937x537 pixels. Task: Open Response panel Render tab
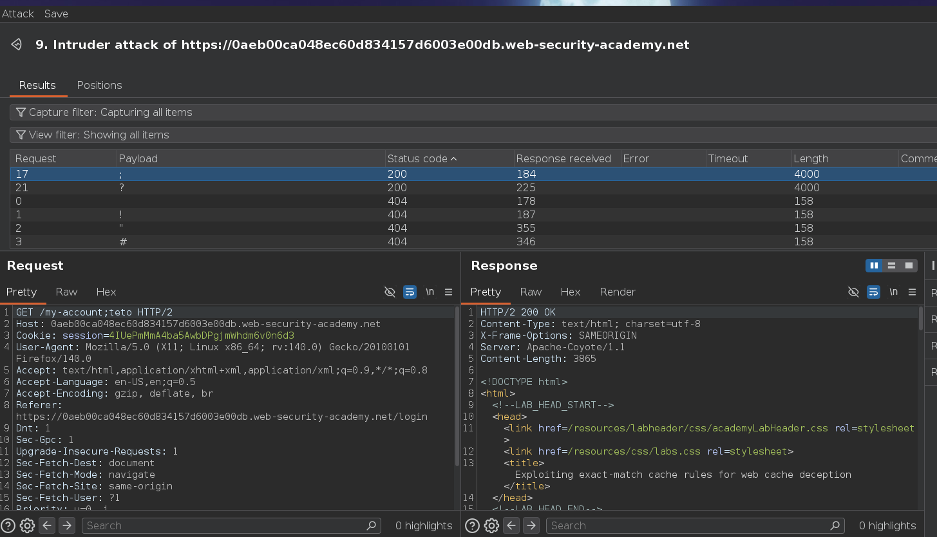point(618,292)
